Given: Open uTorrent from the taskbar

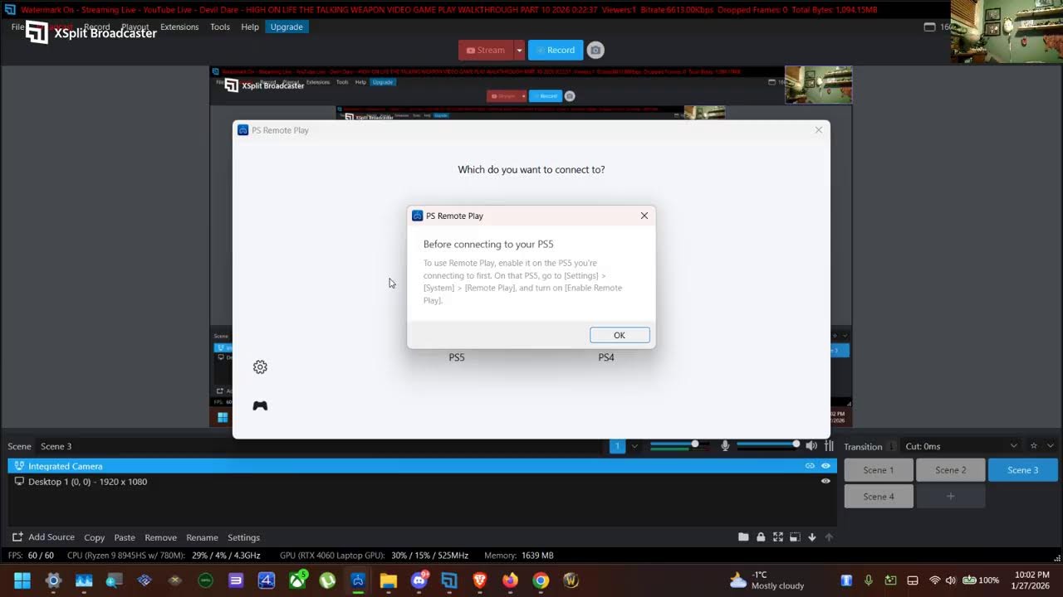Looking at the screenshot, I should 327,580.
